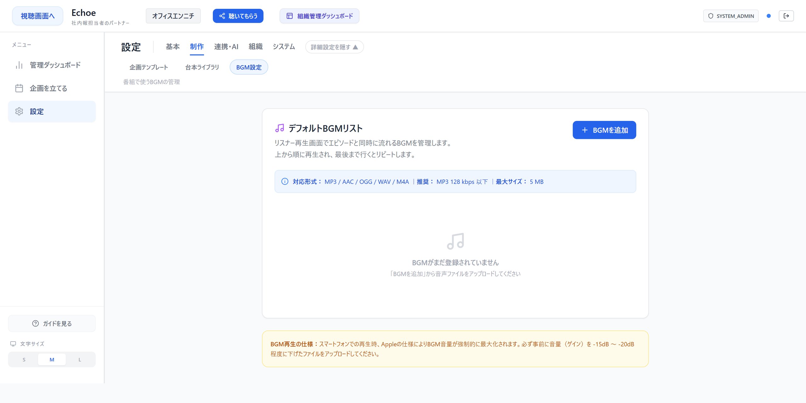
Task: Click the purple music note icon
Action: pos(280,128)
